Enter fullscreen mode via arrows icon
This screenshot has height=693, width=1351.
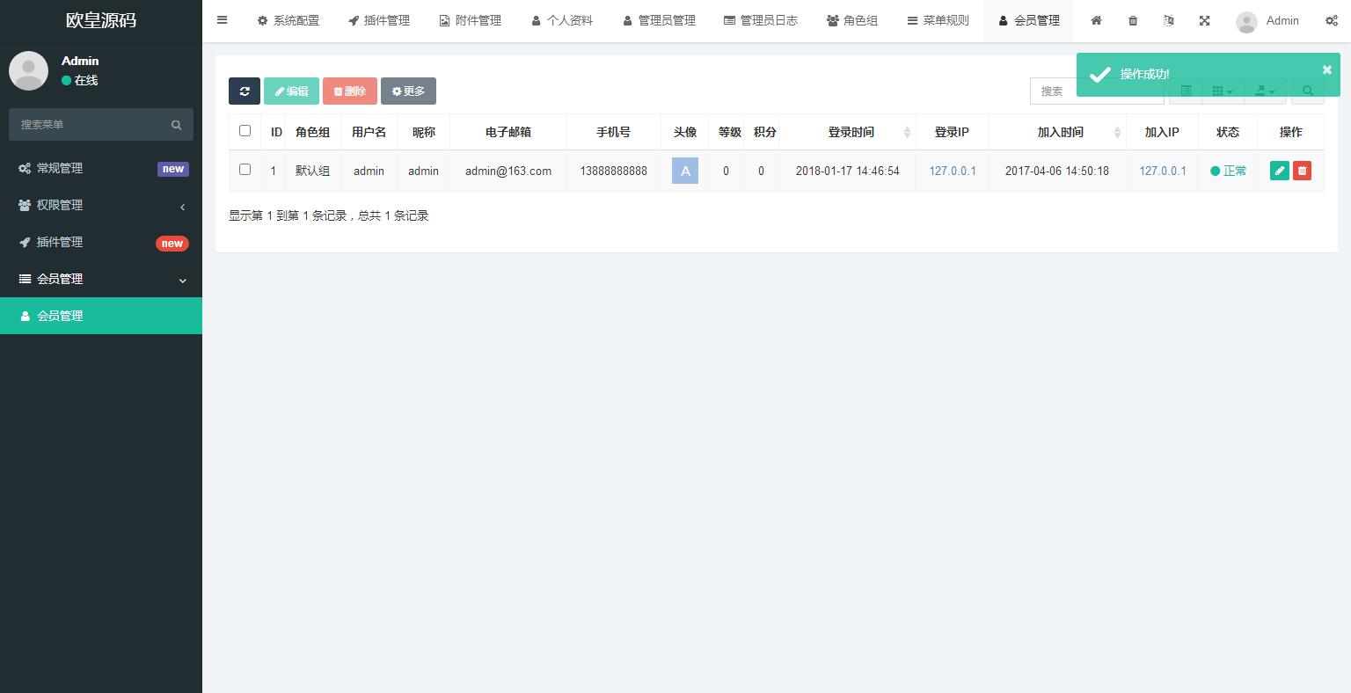(x=1204, y=20)
